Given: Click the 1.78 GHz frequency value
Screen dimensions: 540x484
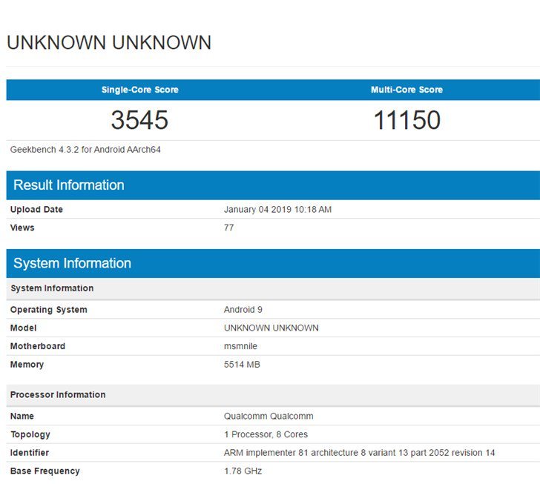Looking at the screenshot, I should (243, 471).
